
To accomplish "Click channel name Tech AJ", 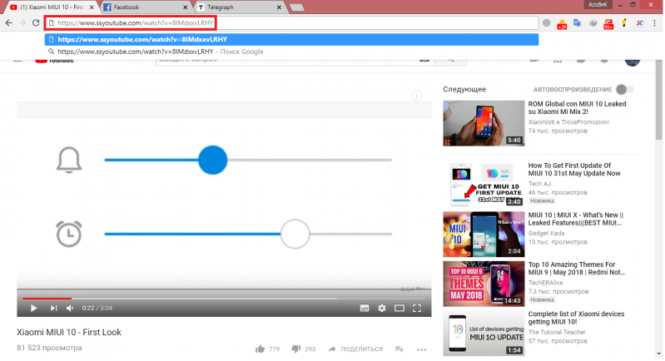I will click(x=539, y=184).
